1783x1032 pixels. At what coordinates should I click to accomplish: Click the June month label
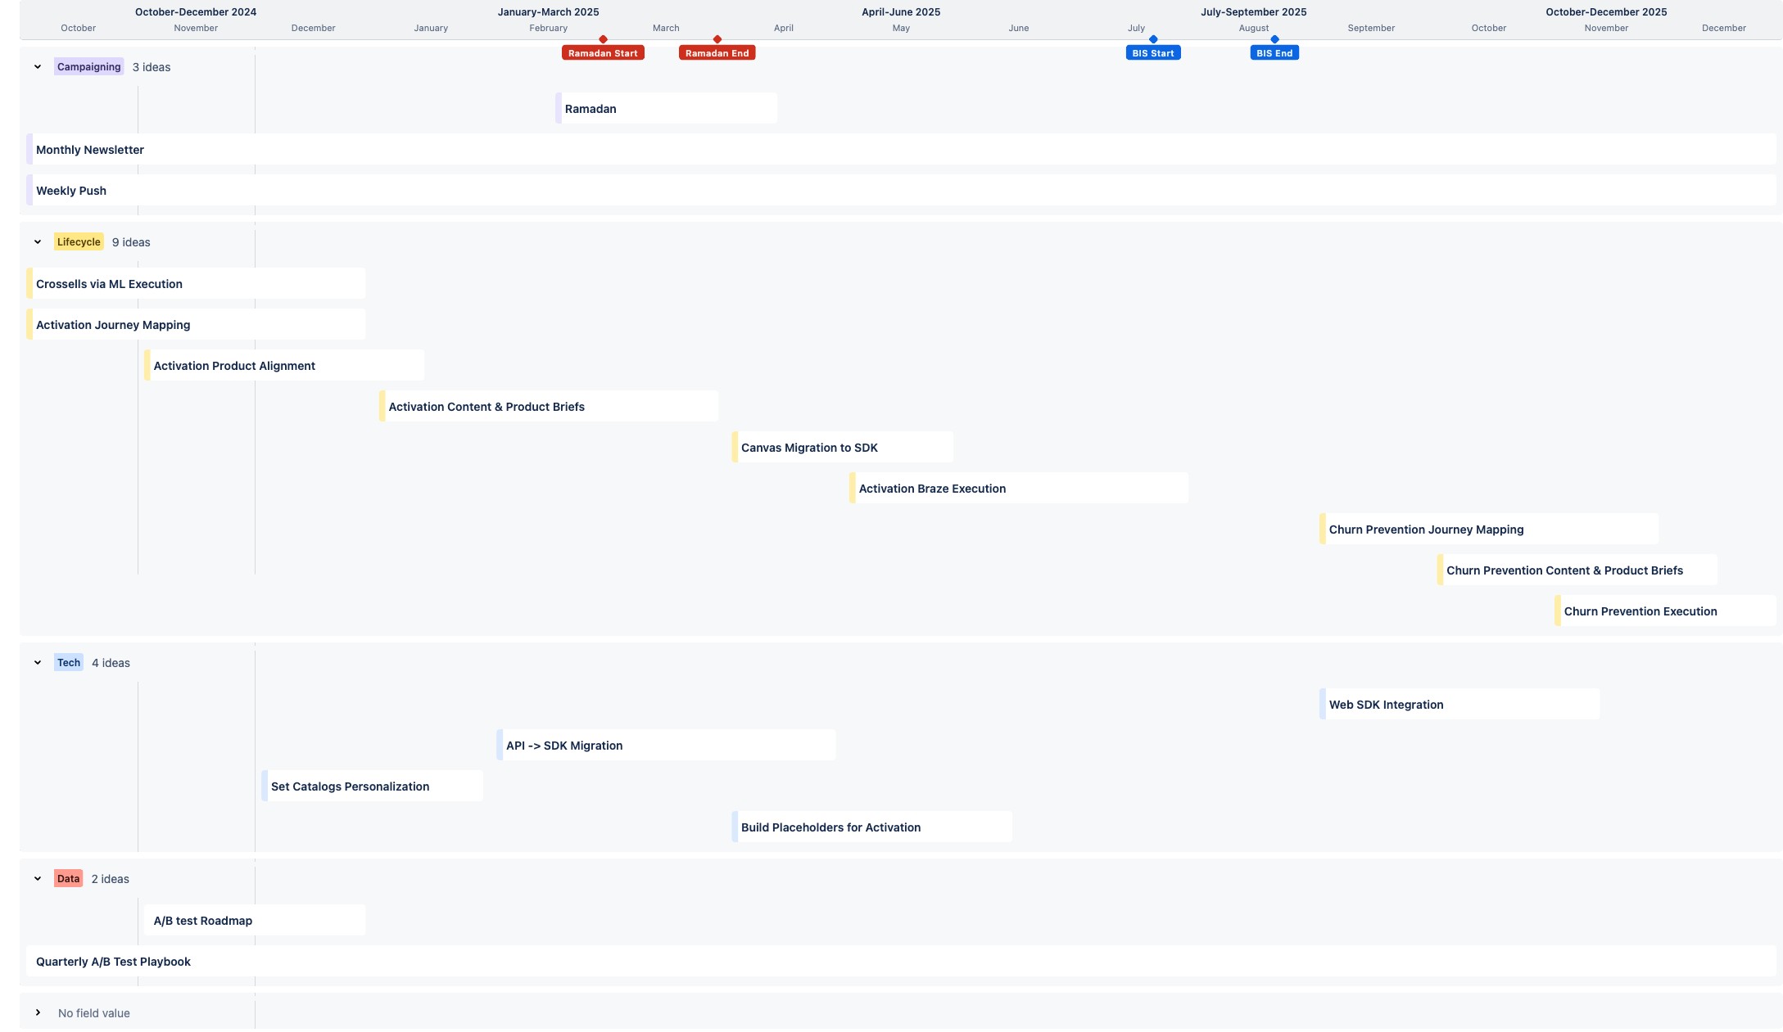(x=1019, y=28)
